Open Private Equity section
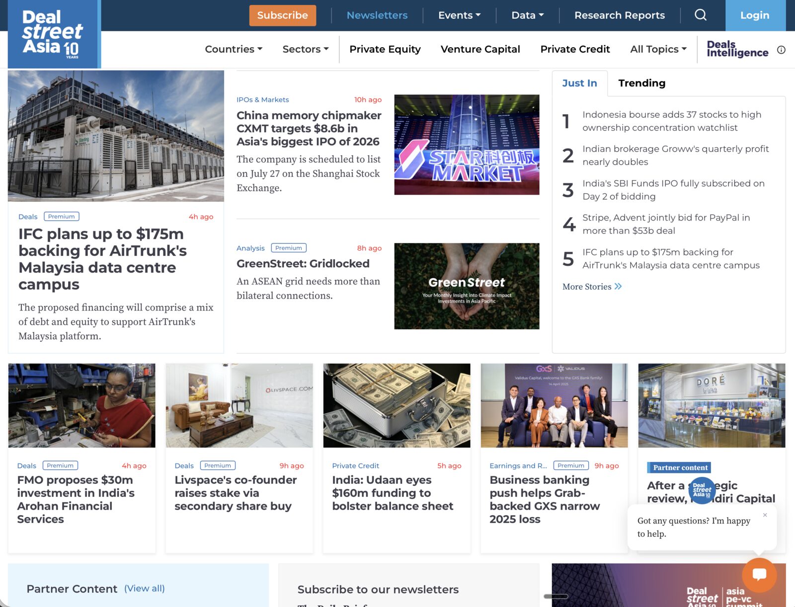 click(385, 49)
